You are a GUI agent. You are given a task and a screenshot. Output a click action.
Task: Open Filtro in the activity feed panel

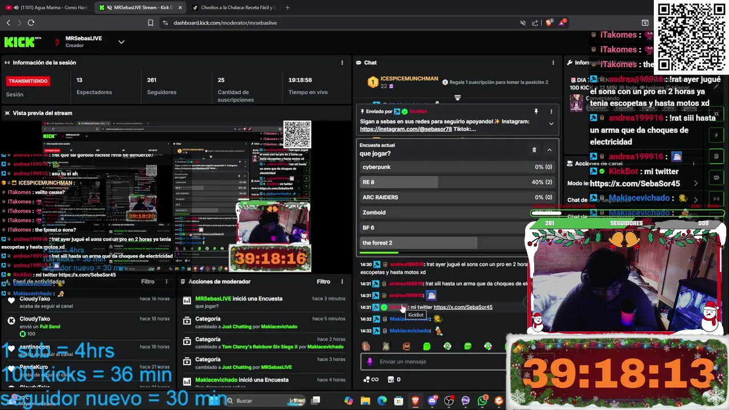[148, 281]
